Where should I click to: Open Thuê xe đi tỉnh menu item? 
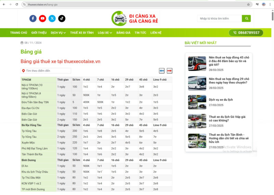pyautogui.click(x=82, y=33)
